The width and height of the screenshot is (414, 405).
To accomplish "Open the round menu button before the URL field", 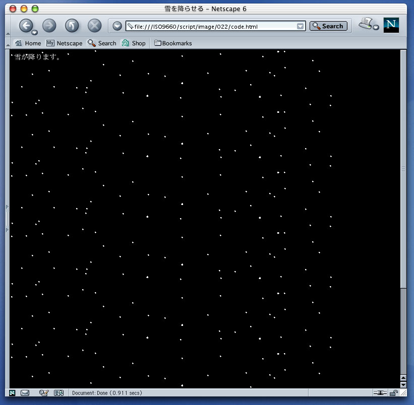I will coord(117,26).
